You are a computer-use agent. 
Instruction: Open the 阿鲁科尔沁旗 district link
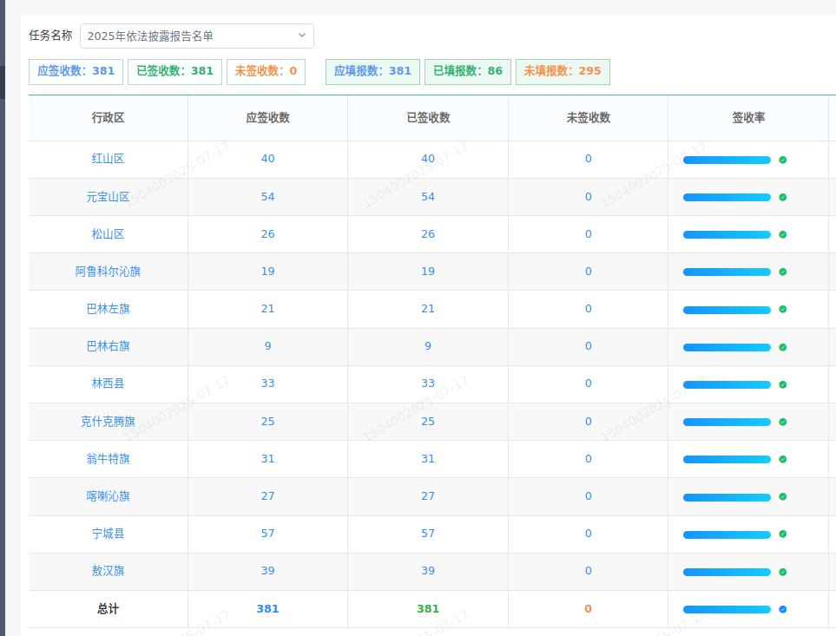click(108, 272)
